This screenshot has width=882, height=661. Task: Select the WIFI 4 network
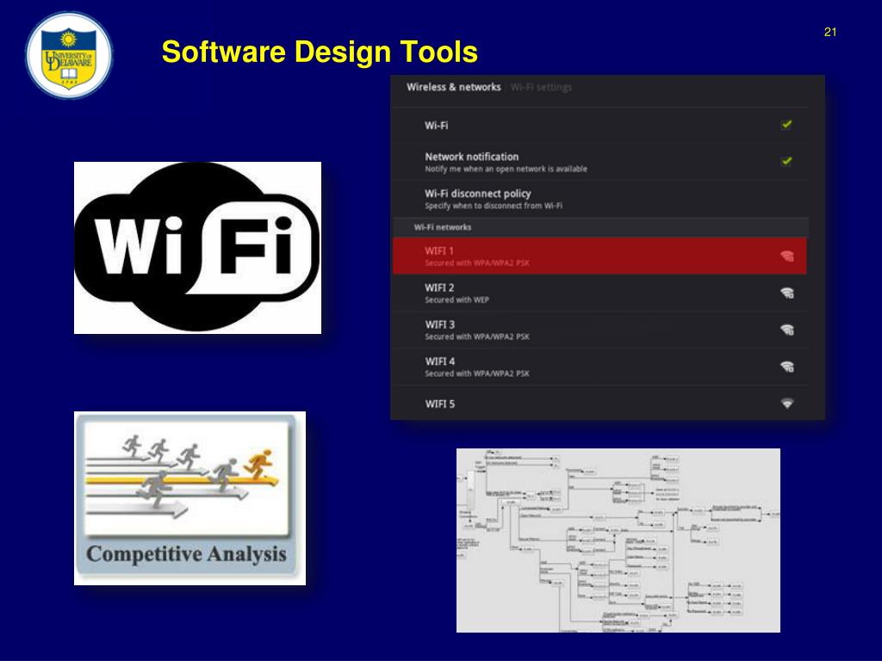[x=600, y=367]
